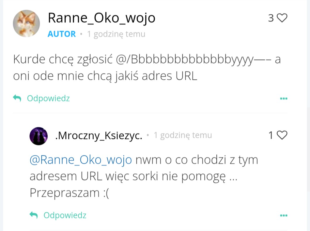Click the AUTOR badge label
The width and height of the screenshot is (310, 231).
click(62, 34)
